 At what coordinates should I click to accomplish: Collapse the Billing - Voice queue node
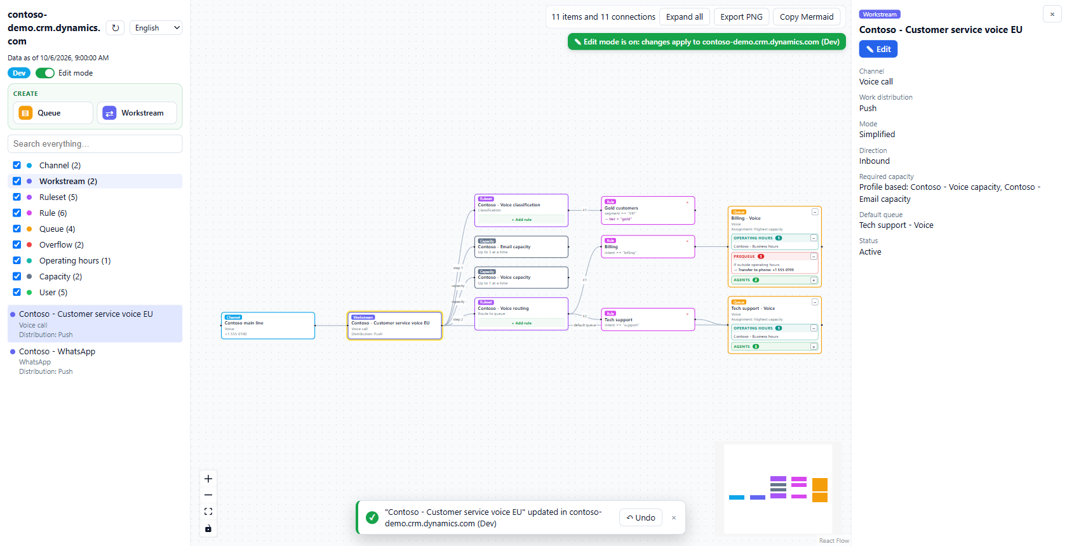[815, 212]
